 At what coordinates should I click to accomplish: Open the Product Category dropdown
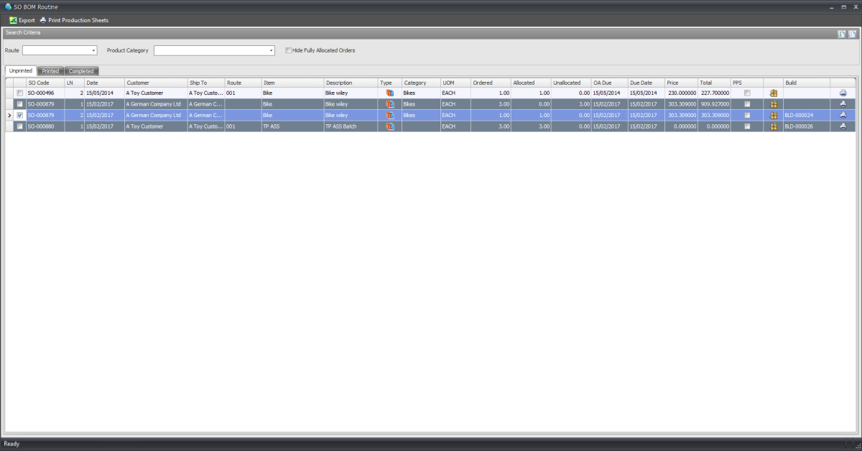[272, 50]
